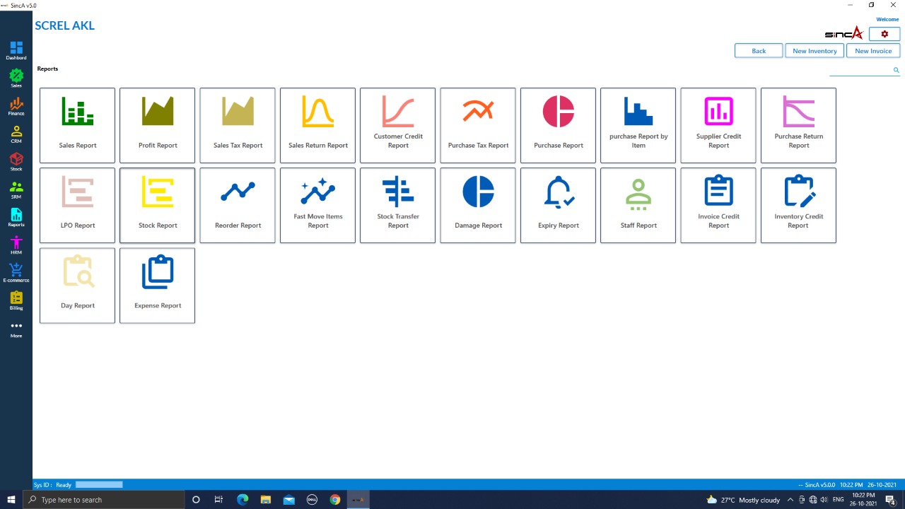The image size is (905, 509).
Task: Open the Billing module in sidebar
Action: 16,301
